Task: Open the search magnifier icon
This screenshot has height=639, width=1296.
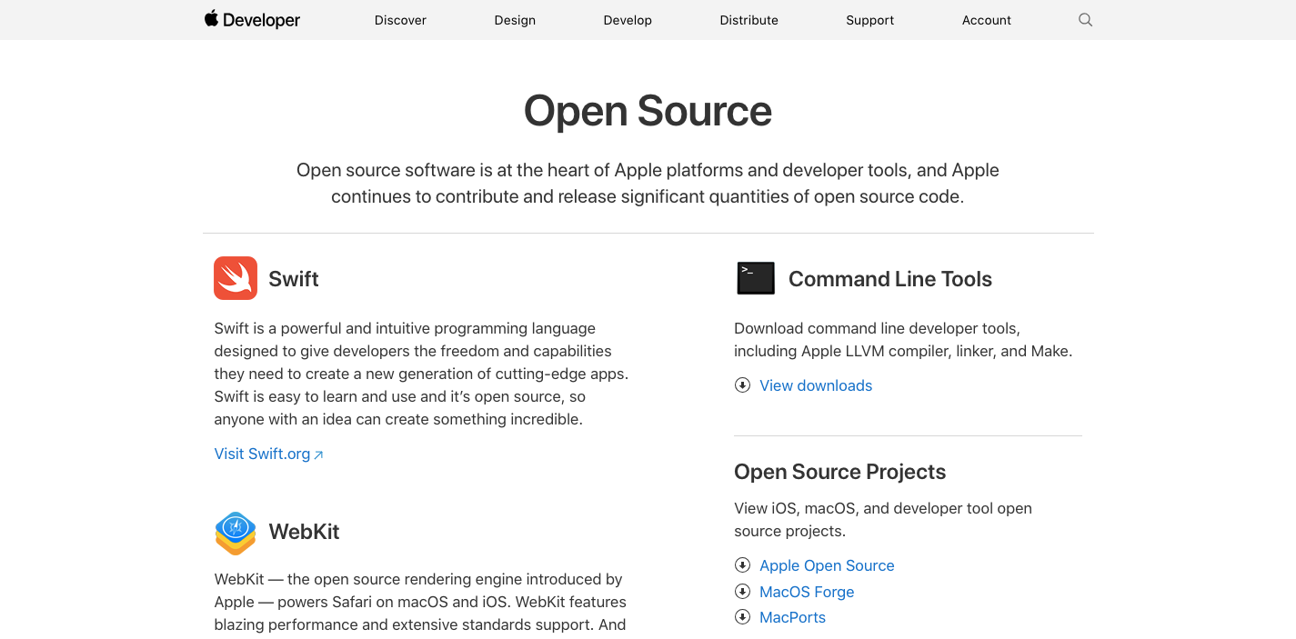Action: tap(1085, 20)
